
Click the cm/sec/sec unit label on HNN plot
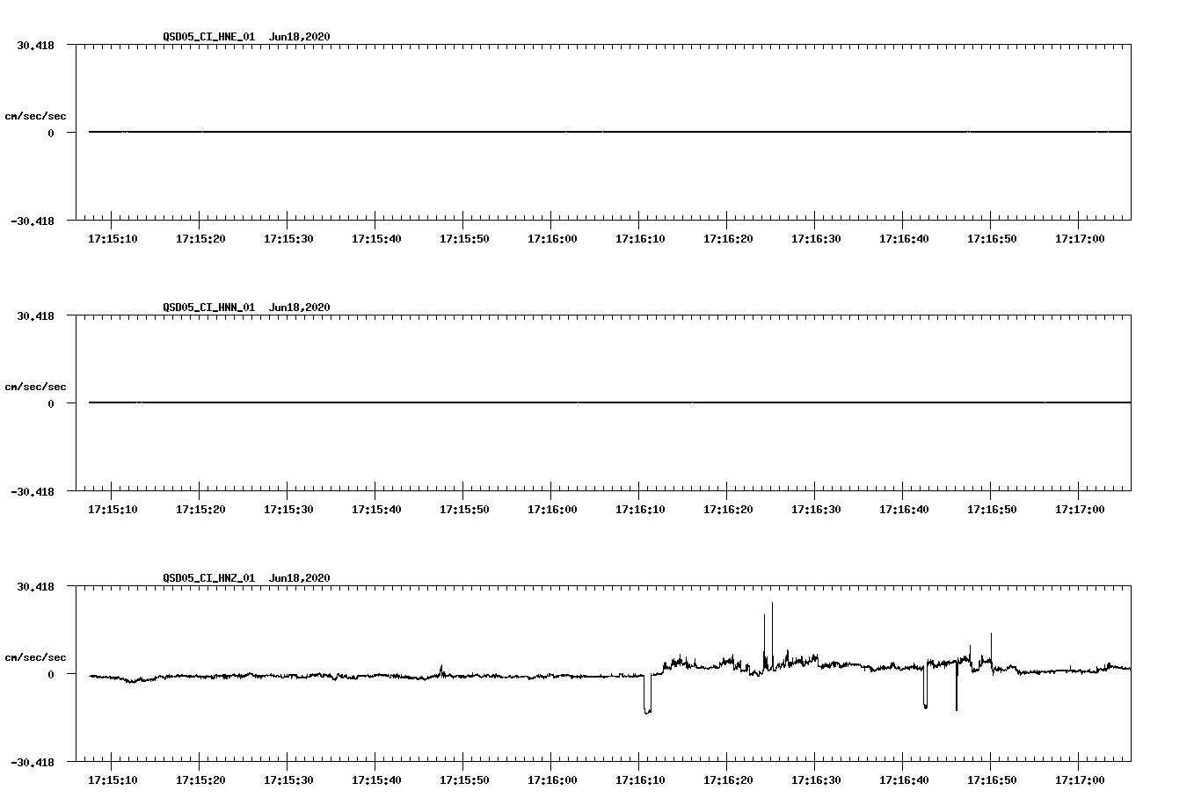(x=35, y=387)
